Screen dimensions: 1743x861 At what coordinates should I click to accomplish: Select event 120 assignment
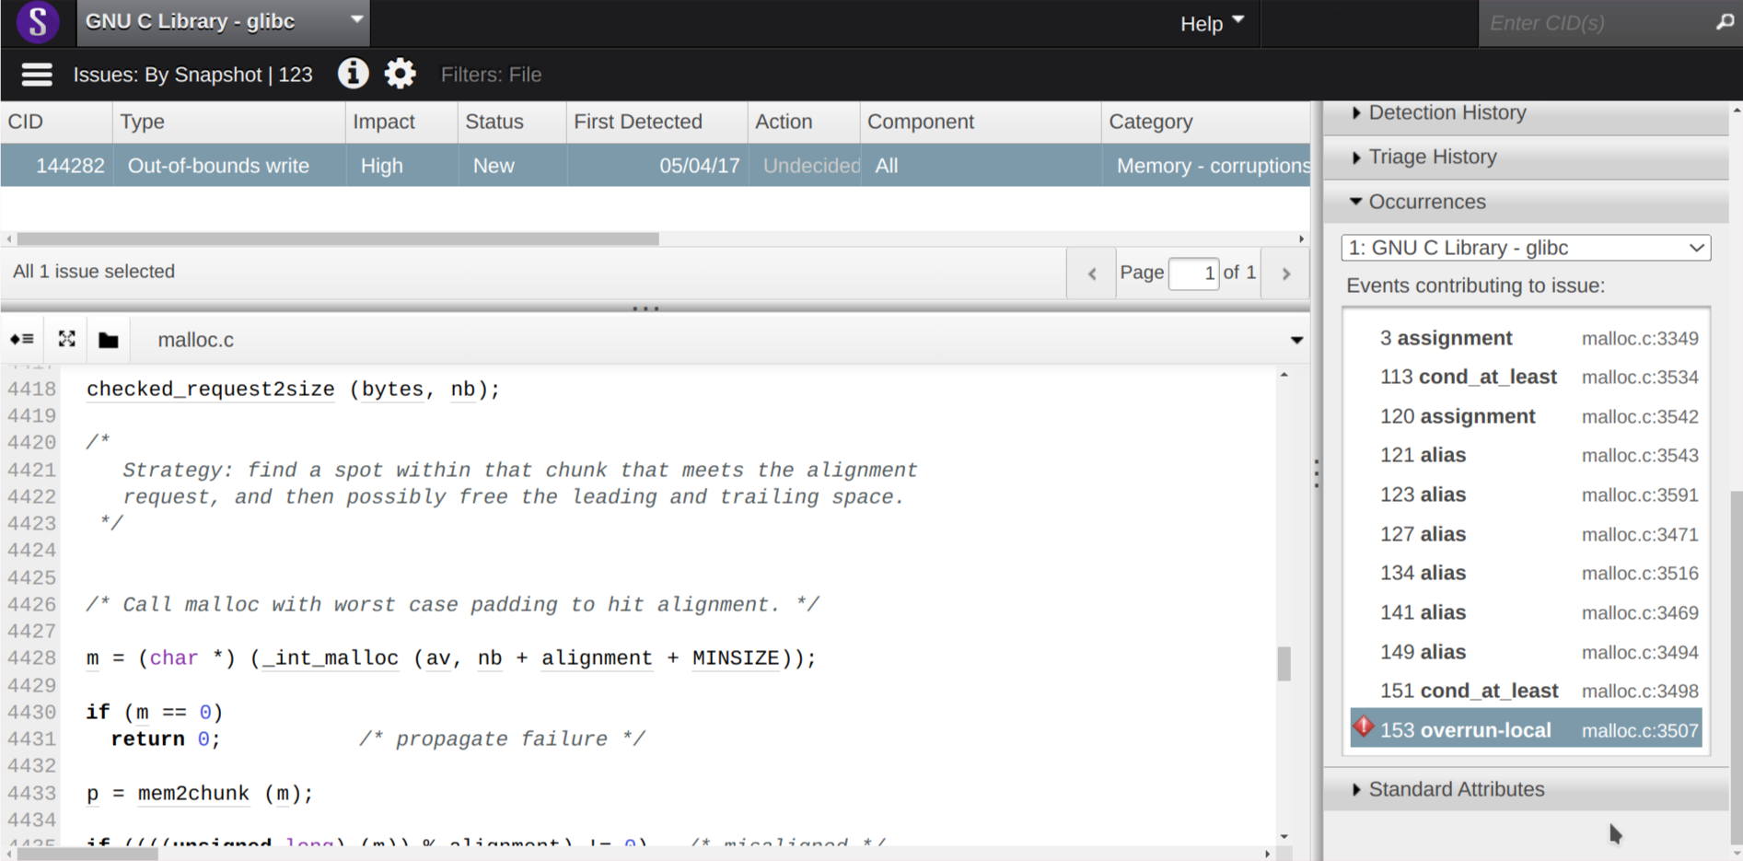tap(1526, 416)
